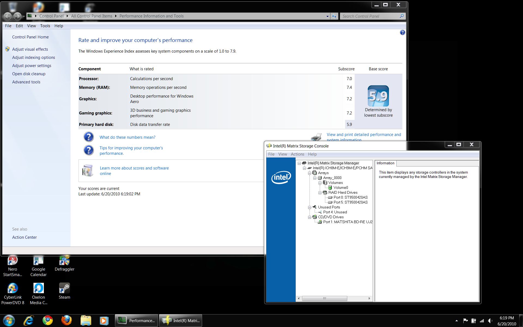Viewport: 523px width, 327px height.
Task: Collapse the Array_0000 node
Action: click(x=315, y=178)
